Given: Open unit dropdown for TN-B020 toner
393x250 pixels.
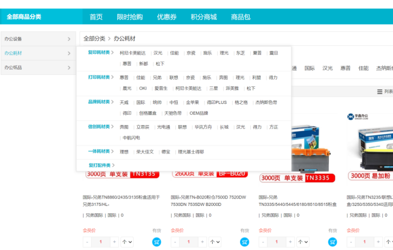Looking at the screenshot, I should point(215,242).
